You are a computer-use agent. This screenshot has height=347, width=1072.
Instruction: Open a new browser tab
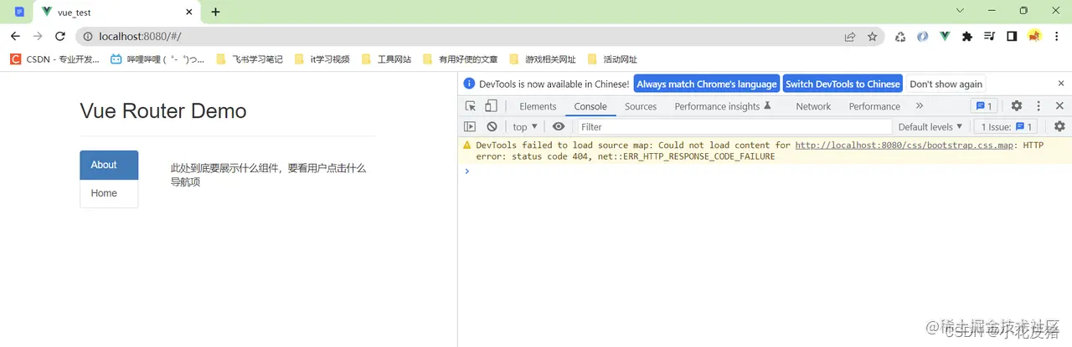[215, 12]
